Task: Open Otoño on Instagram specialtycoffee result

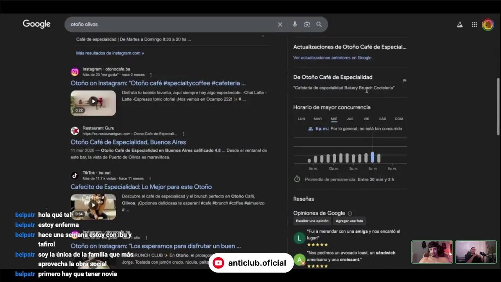Action: (158, 83)
